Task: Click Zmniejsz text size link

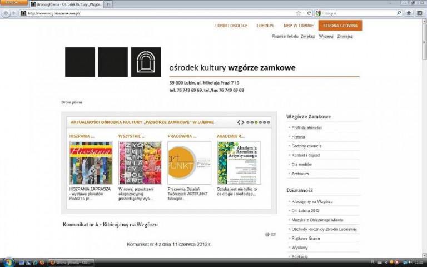Action: click(345, 36)
